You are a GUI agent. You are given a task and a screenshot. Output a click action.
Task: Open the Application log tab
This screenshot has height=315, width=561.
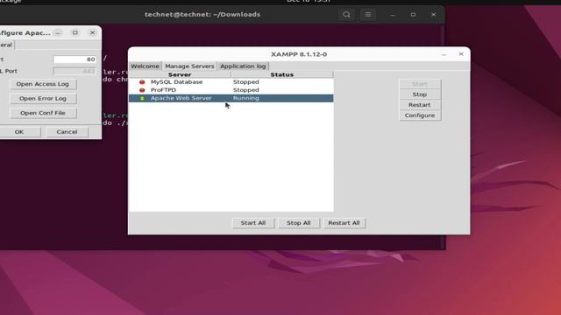pyautogui.click(x=243, y=66)
